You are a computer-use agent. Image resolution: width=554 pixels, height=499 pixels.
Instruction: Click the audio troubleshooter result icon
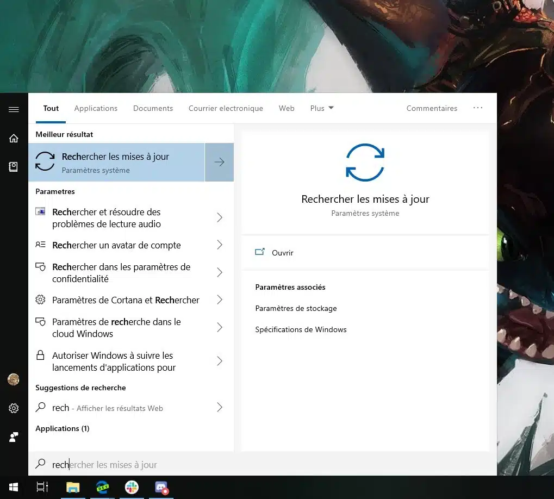coord(40,211)
